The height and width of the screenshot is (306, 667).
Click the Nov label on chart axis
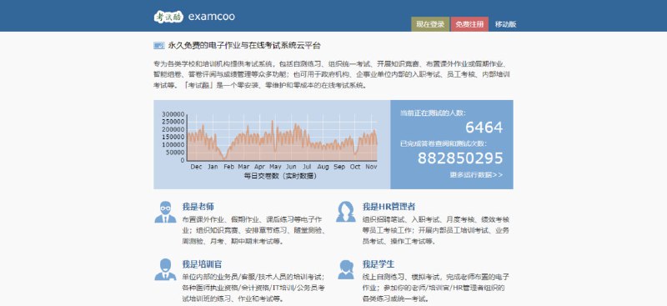371,167
